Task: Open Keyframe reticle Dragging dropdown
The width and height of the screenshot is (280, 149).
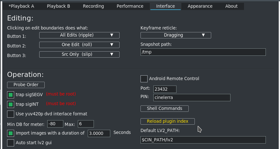Action: click(x=176, y=35)
